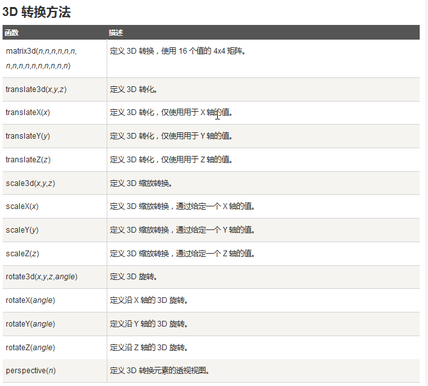Click description "使用 16 个值的 4x4 矩阵"
Viewport: 428px width, 386px height.
tap(203, 51)
